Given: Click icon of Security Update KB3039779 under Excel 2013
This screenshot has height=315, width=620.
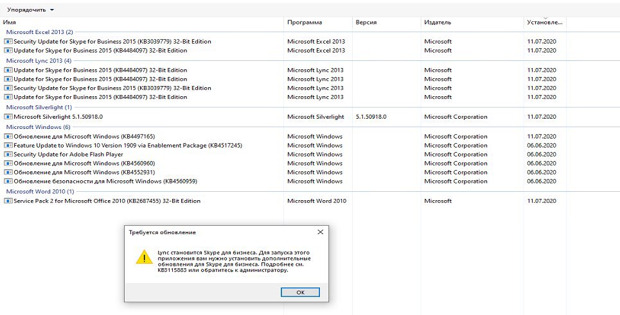Looking at the screenshot, I should [x=8, y=41].
